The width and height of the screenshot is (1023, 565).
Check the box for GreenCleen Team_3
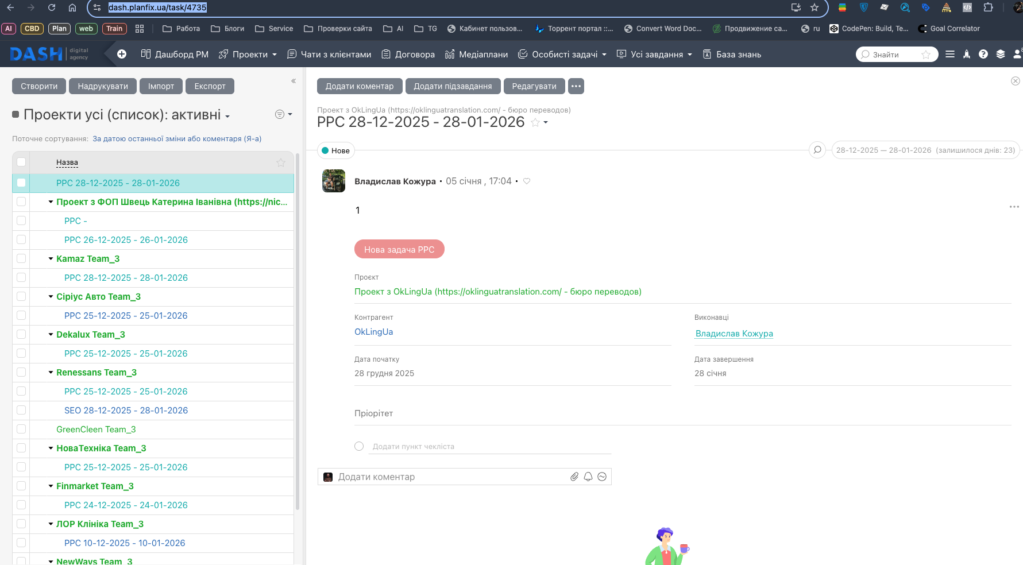[x=21, y=429]
